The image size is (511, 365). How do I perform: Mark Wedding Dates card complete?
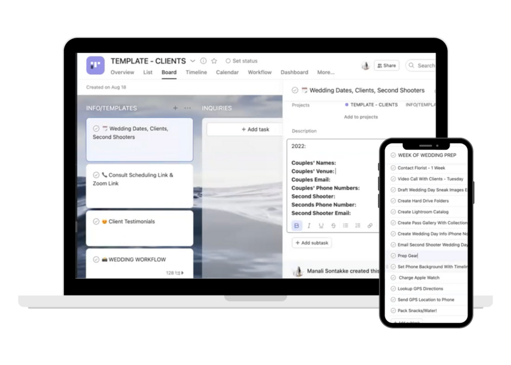pos(96,129)
